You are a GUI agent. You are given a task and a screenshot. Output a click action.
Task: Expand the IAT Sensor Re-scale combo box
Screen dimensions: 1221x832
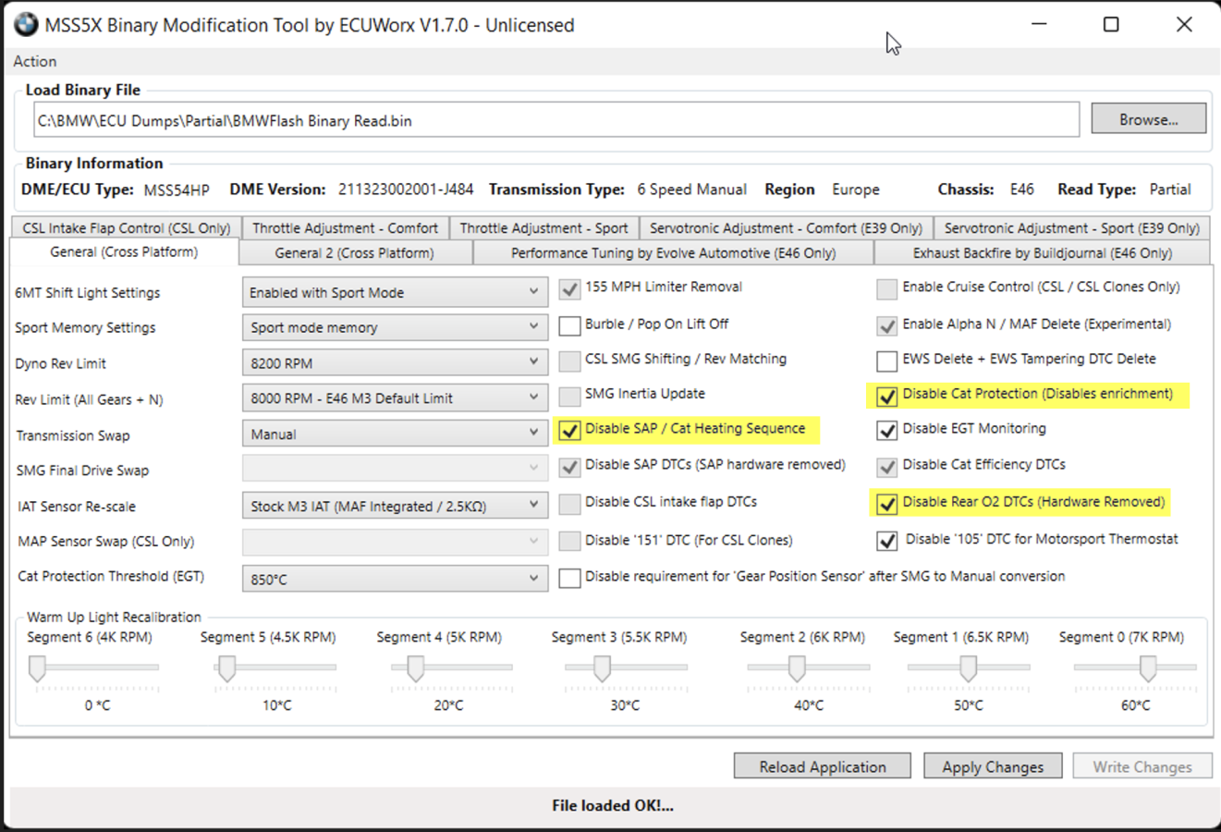click(x=394, y=506)
